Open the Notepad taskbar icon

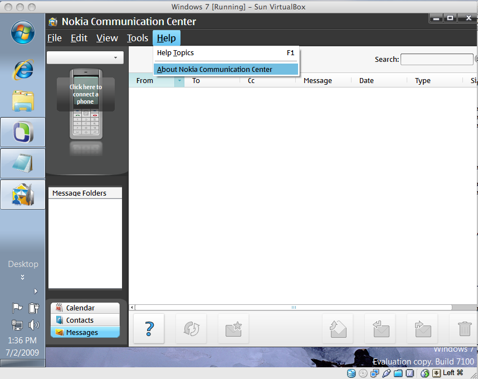pyautogui.click(x=23, y=163)
